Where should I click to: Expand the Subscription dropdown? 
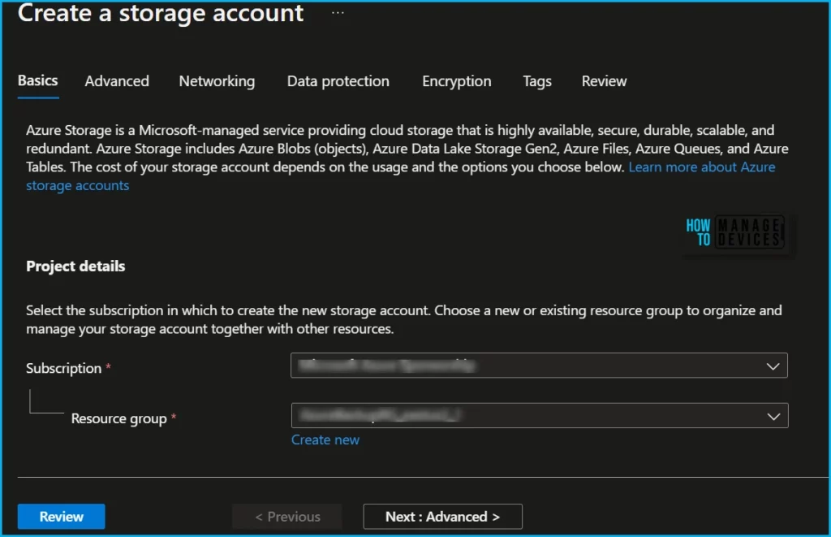[x=539, y=366]
